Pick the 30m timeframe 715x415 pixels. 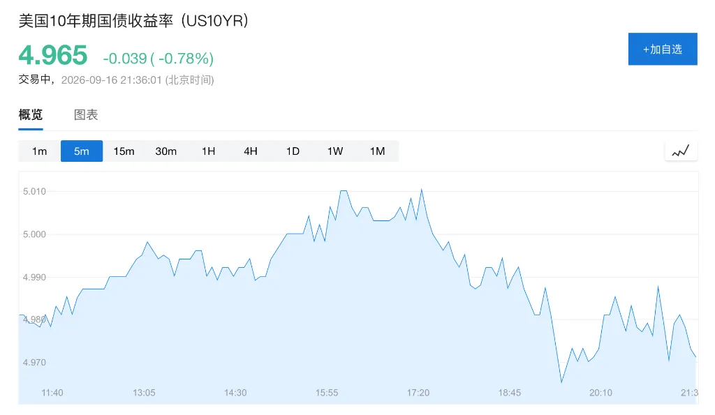tap(166, 151)
